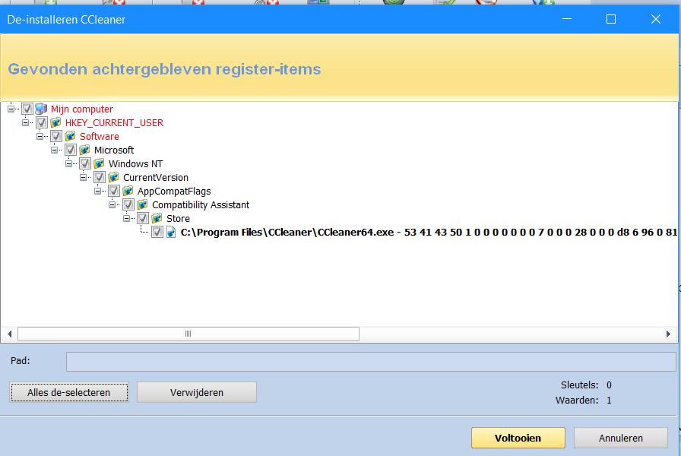Screen dimensions: 681x456
Task: Click the HKEY_CURRENT_USER registry key icon
Action: point(55,122)
